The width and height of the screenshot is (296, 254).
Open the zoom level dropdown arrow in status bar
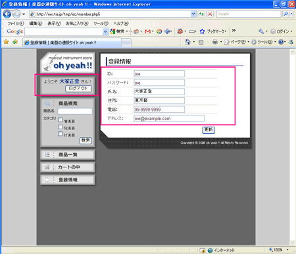[x=287, y=250]
